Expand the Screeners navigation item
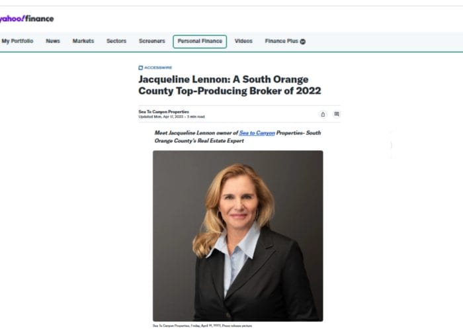 pos(151,41)
